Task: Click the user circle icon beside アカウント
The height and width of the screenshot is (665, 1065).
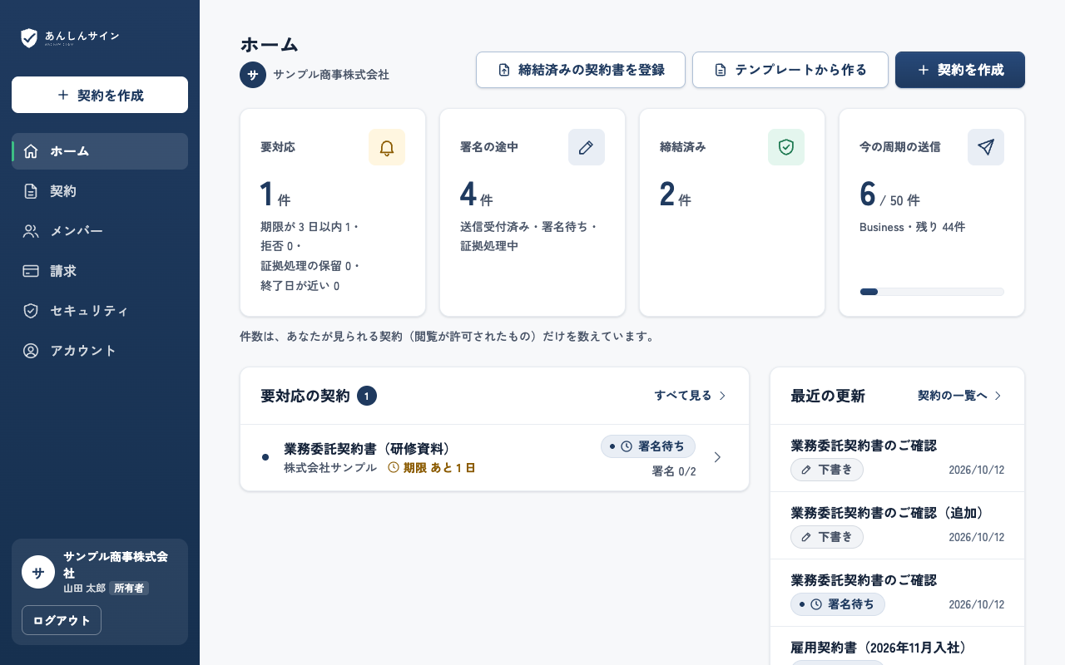Action: click(31, 351)
